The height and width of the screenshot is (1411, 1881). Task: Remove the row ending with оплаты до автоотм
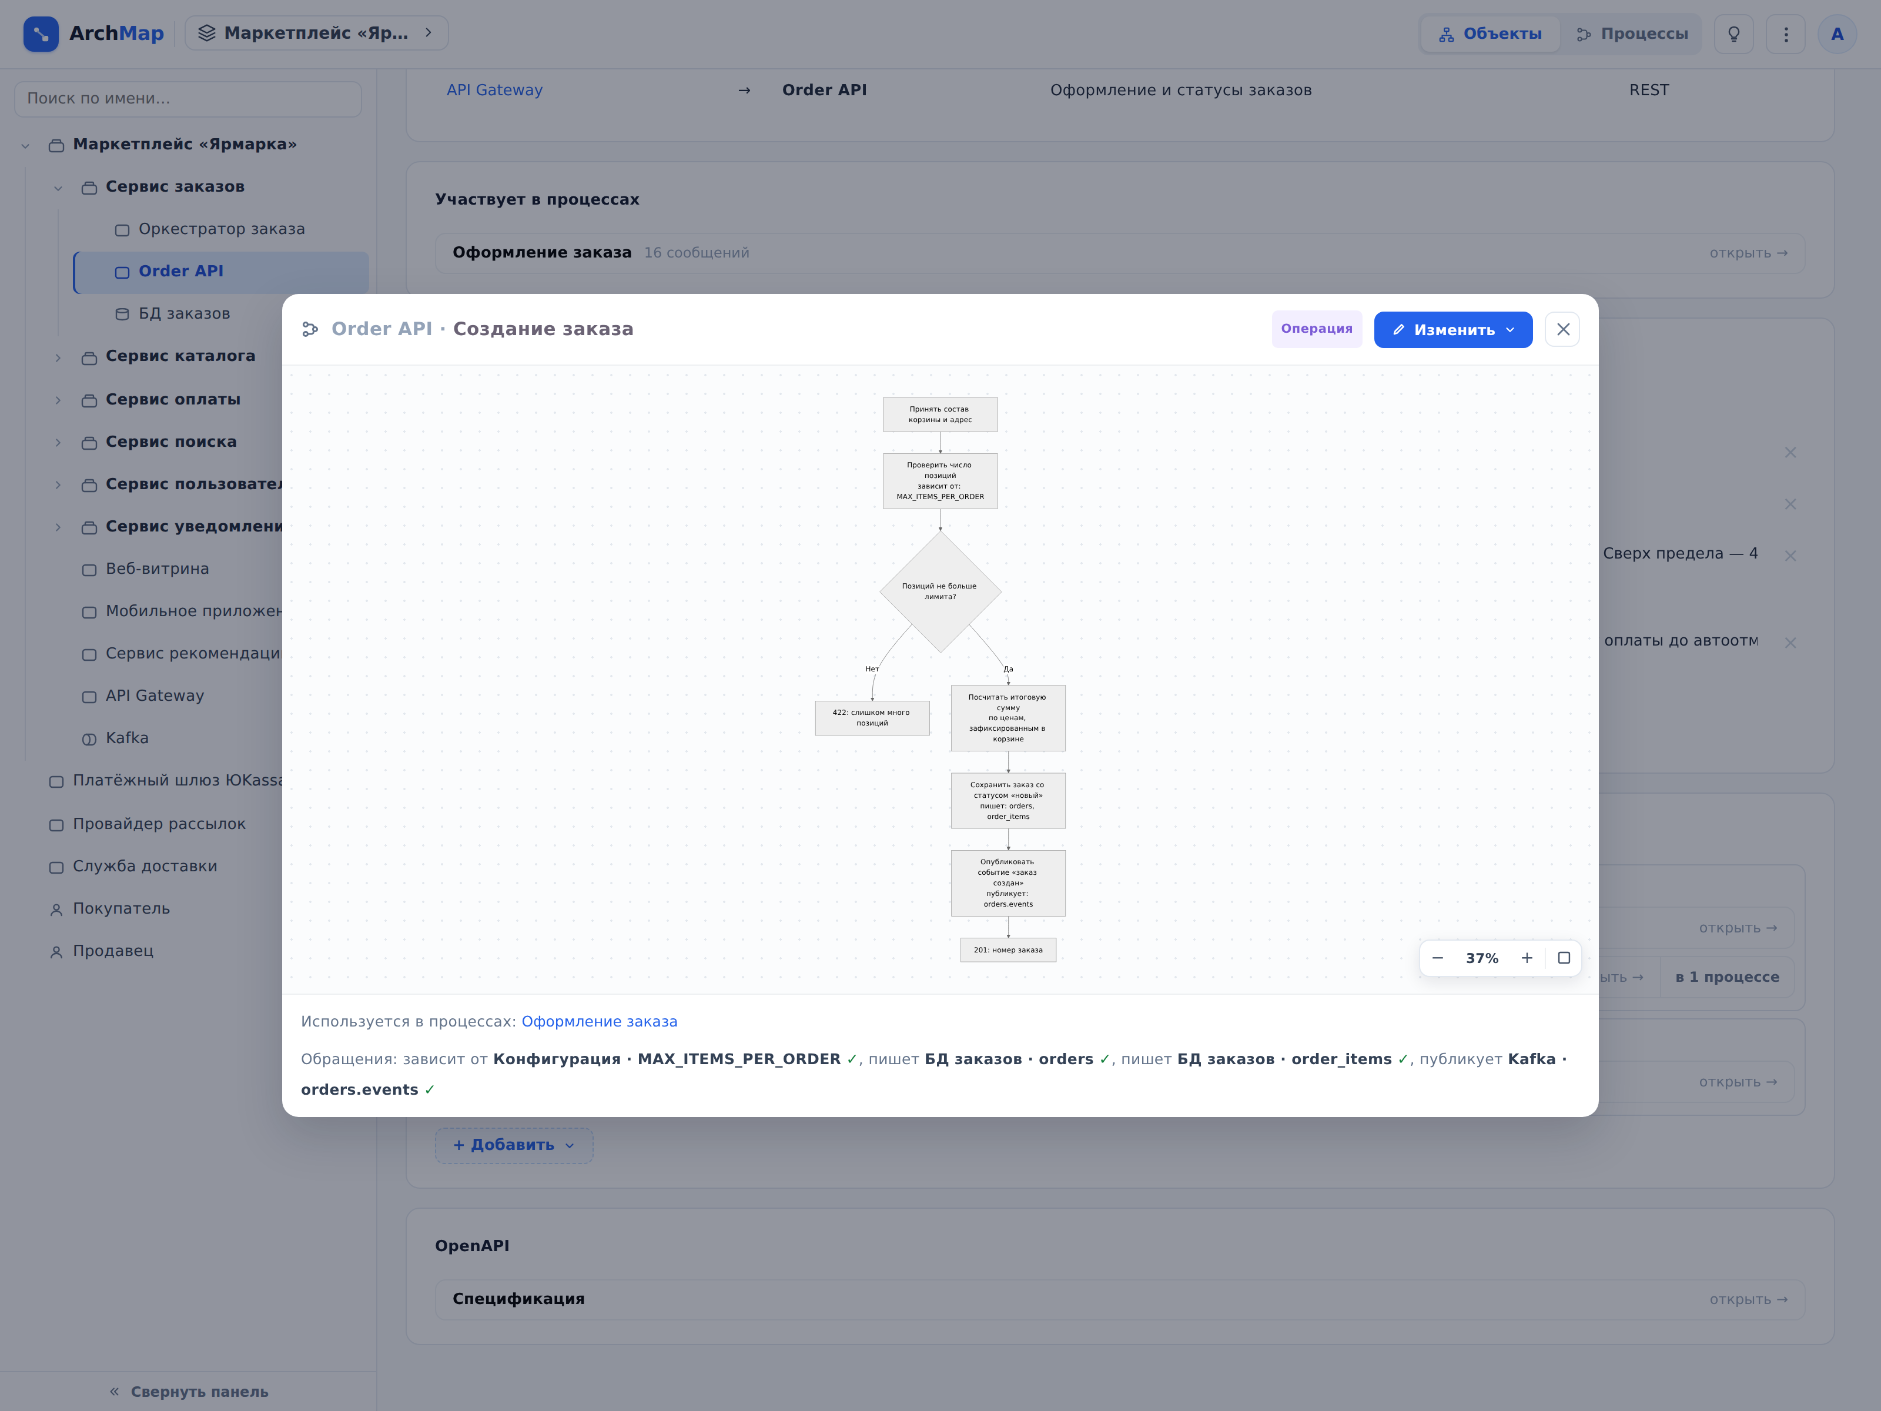tap(1790, 643)
